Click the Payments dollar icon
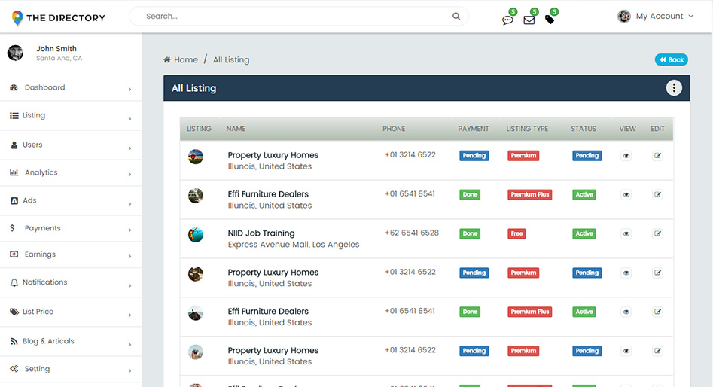Image resolution: width=713 pixels, height=387 pixels. (12, 228)
